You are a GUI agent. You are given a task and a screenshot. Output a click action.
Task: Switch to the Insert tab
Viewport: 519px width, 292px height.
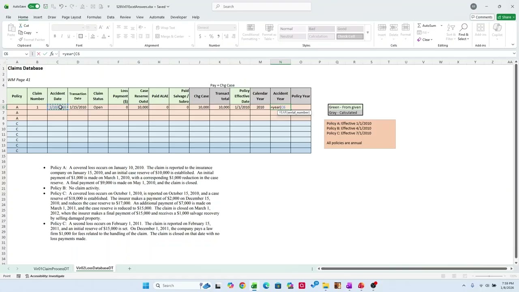[38, 17]
